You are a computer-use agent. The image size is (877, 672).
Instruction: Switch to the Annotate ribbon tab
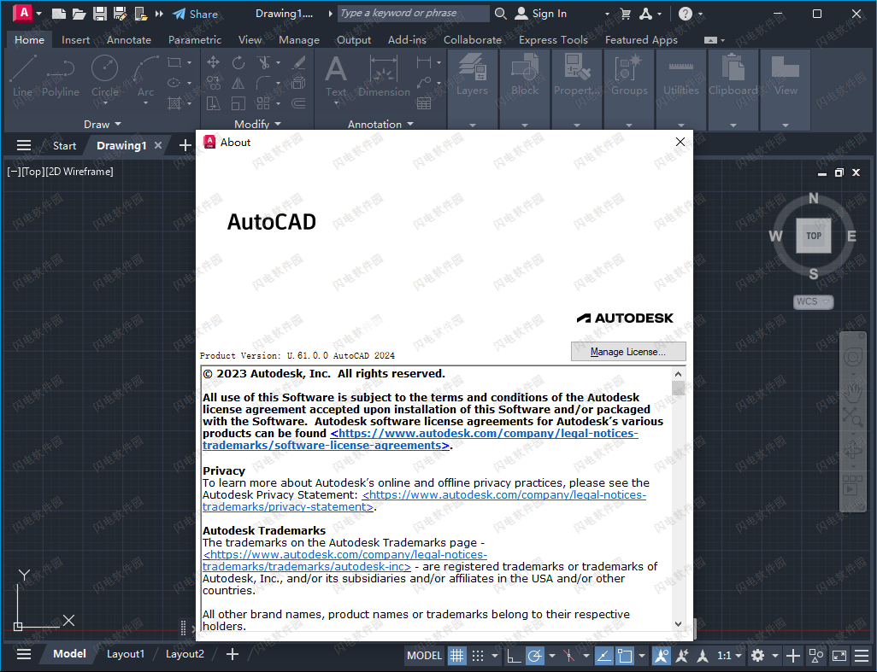pyautogui.click(x=128, y=39)
